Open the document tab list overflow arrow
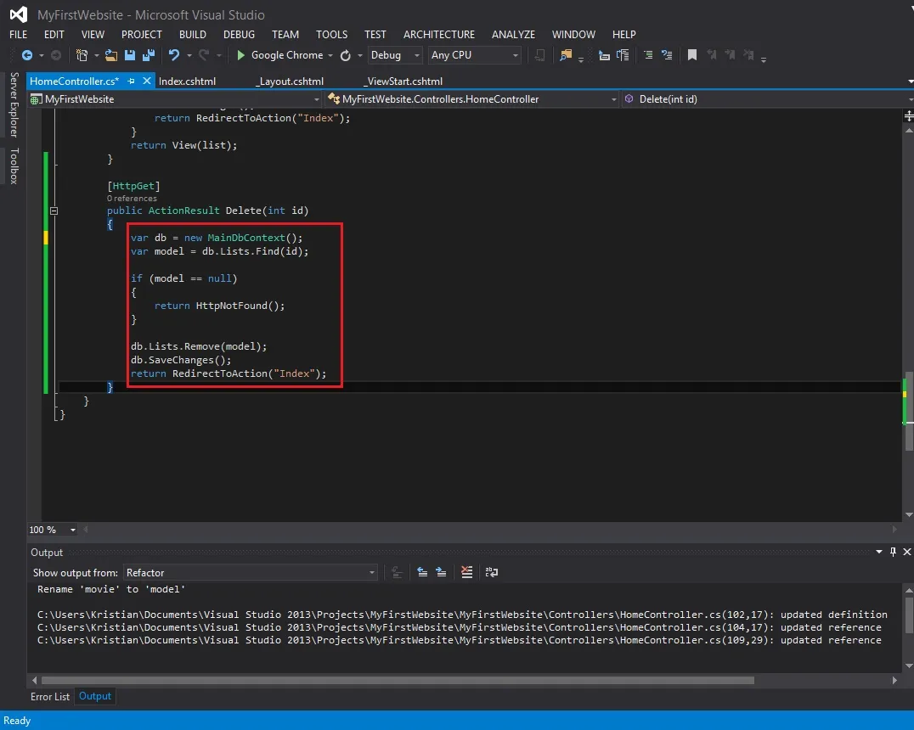The image size is (914, 730). tap(910, 81)
